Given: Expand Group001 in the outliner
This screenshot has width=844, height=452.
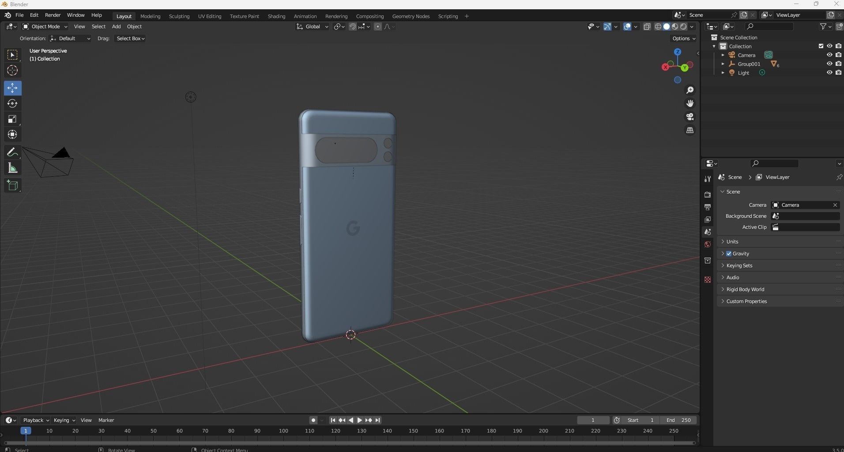Looking at the screenshot, I should click(723, 64).
